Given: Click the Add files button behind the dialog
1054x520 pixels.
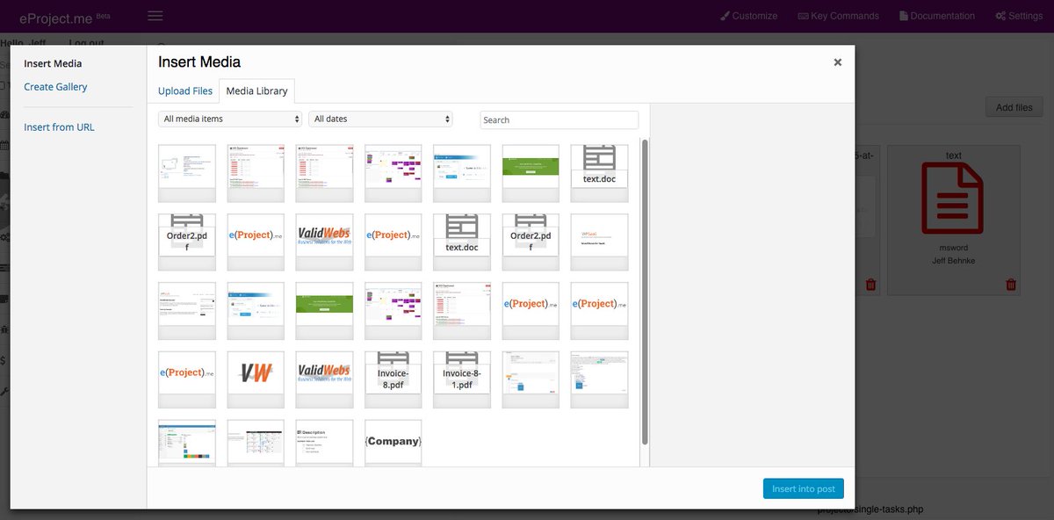Looking at the screenshot, I should pyautogui.click(x=1014, y=108).
